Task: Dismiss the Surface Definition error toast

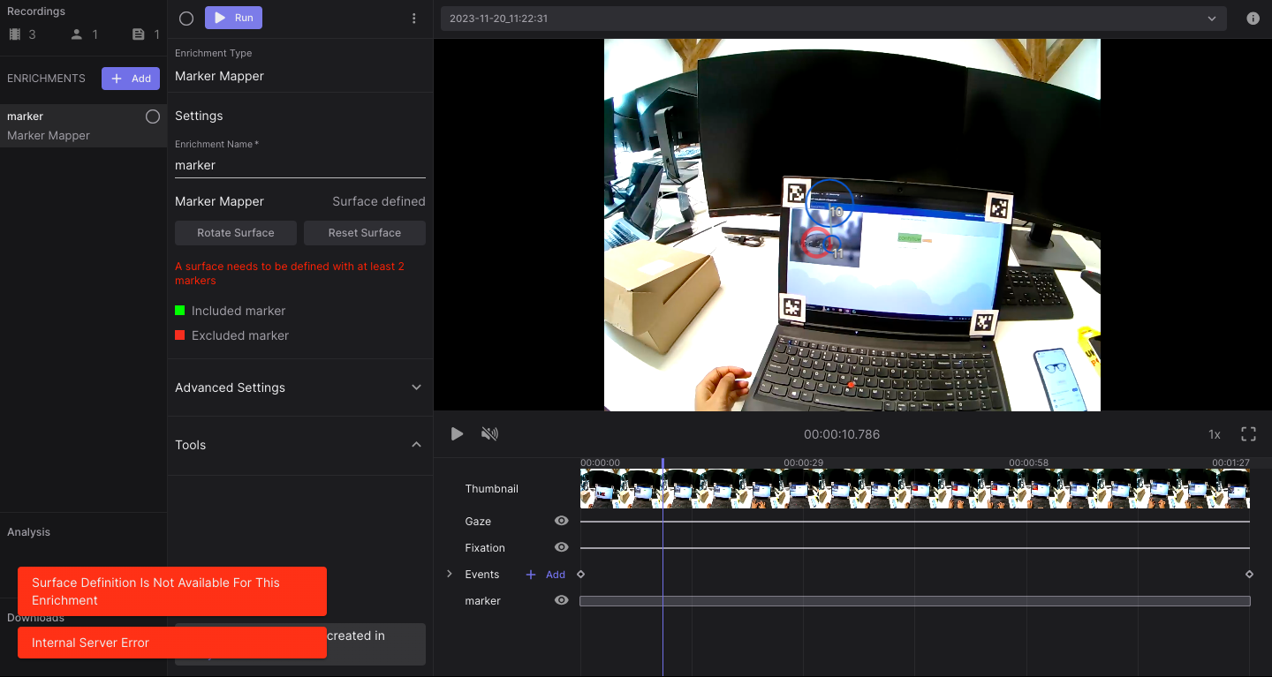Action: pos(172,591)
